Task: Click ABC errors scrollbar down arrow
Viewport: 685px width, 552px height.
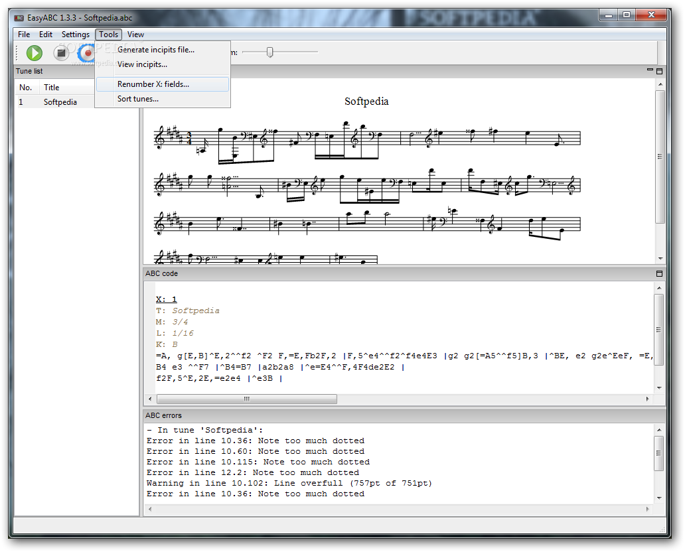Action: click(659, 498)
